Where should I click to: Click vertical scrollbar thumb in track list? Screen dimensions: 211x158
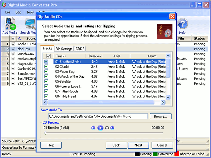pyautogui.click(x=168, y=68)
